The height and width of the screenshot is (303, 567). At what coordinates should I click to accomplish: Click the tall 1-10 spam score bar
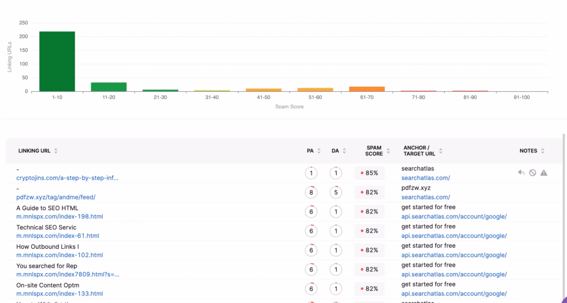pyautogui.click(x=57, y=61)
